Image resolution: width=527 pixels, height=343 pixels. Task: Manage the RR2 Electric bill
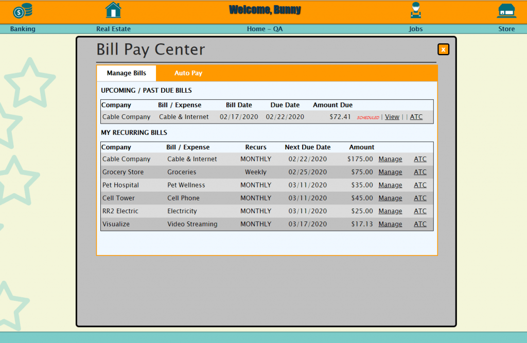coord(390,211)
